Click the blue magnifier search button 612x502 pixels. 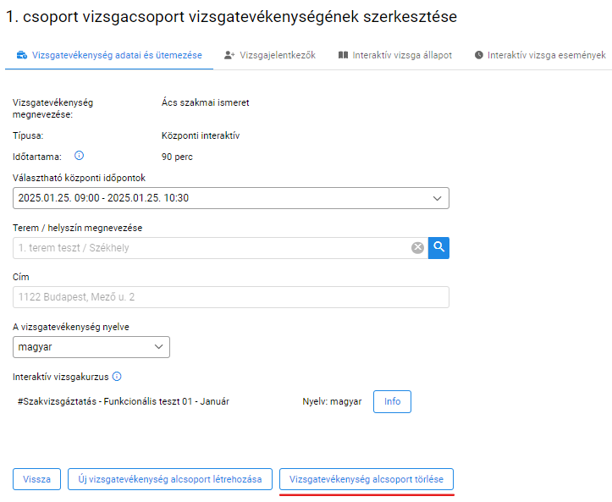tap(438, 247)
